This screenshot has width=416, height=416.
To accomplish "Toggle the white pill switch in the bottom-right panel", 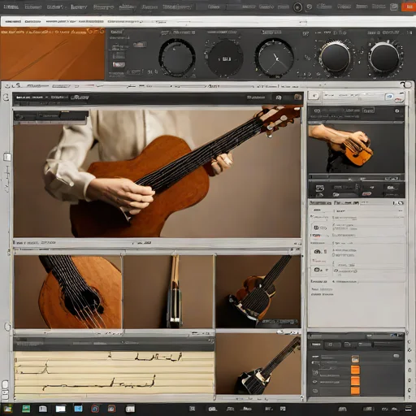I will (x=396, y=356).
